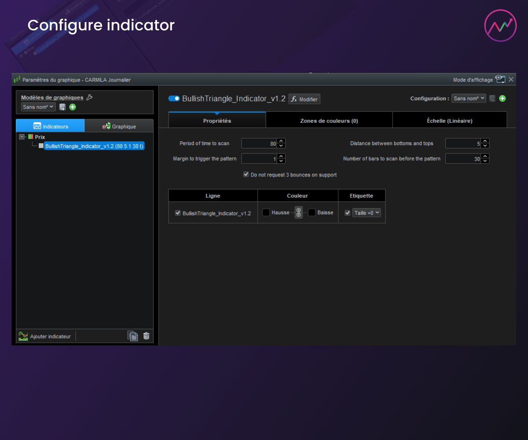Toggle BullishTriangle indicator on/off switch

click(x=174, y=99)
